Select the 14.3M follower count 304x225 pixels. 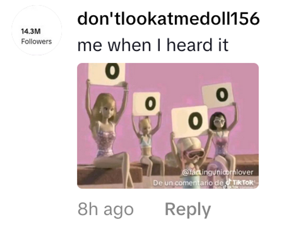pos(31,31)
